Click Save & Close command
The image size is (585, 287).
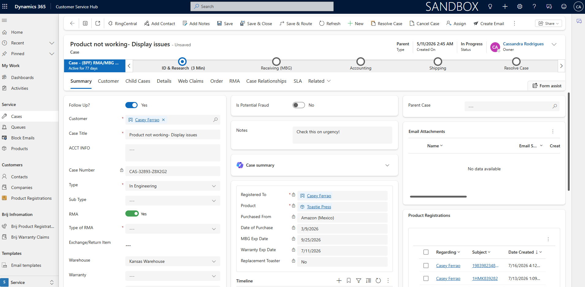point(256,24)
